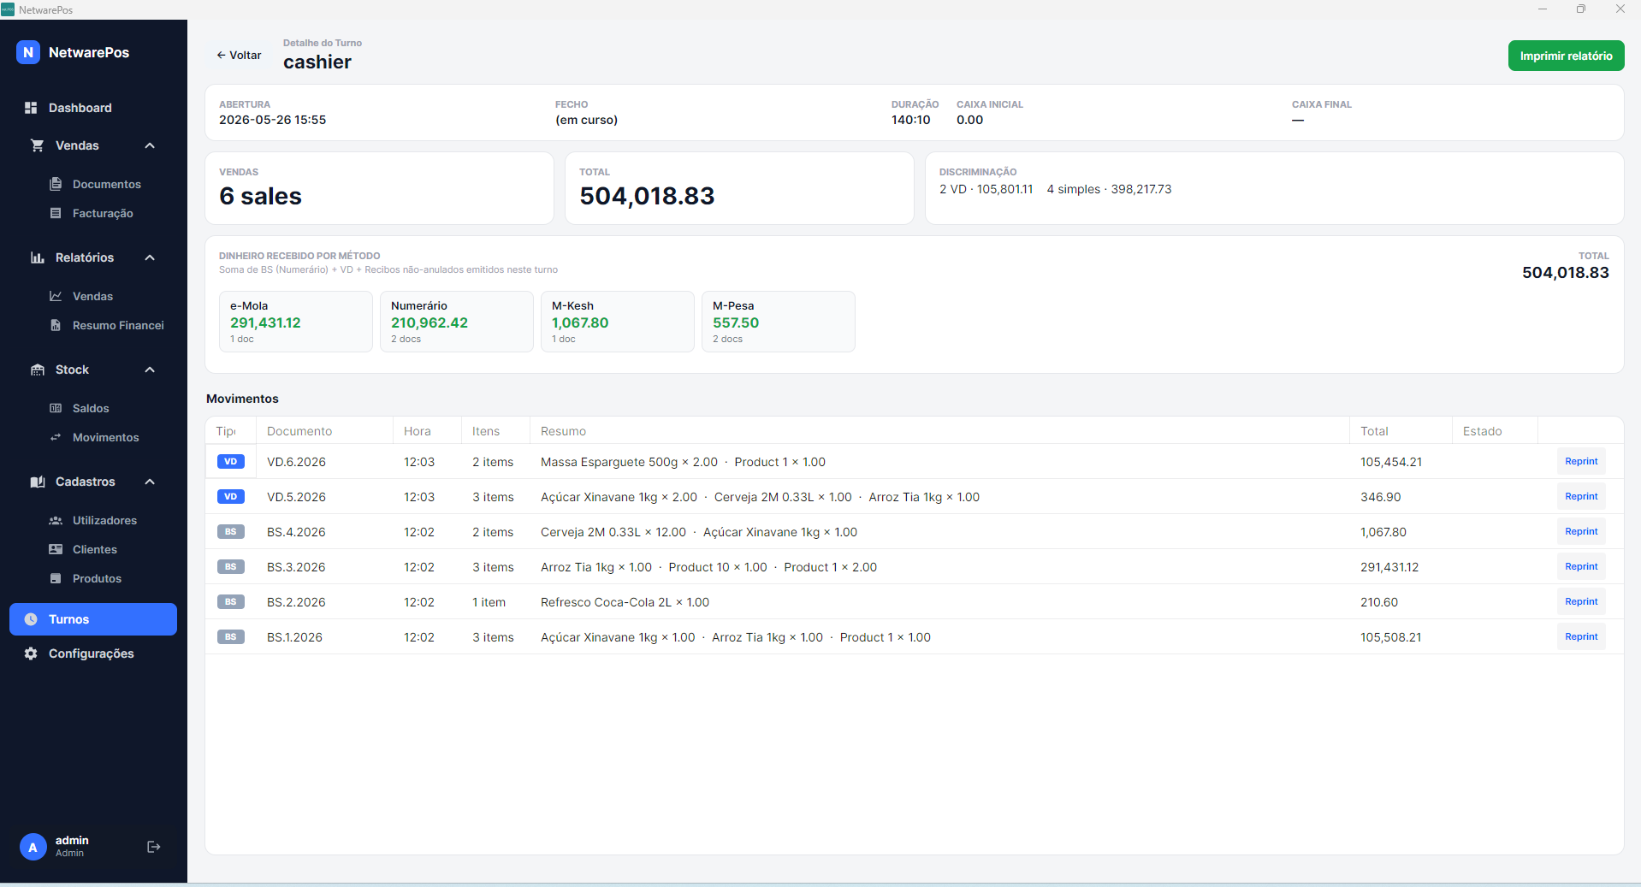The height and width of the screenshot is (887, 1641).
Task: Click Imprimir relatório button
Action: tap(1566, 56)
